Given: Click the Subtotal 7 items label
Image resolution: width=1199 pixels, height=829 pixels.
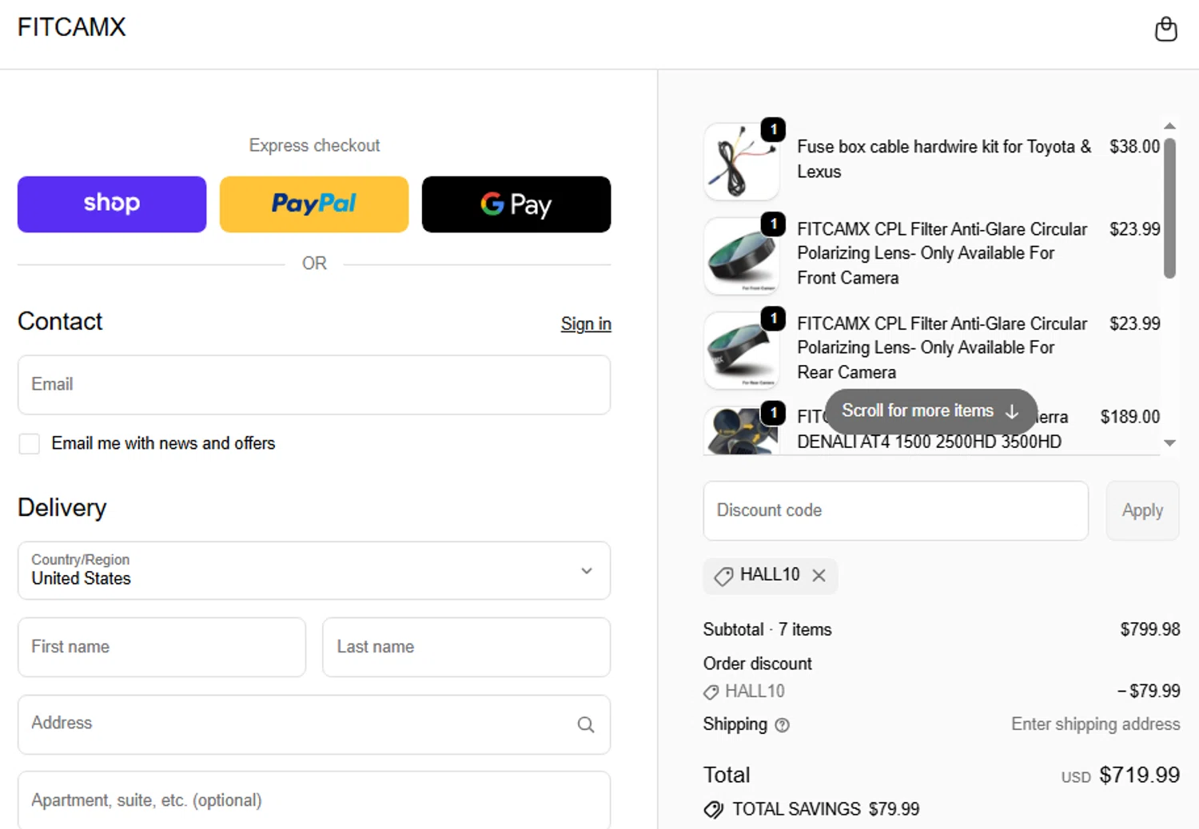Looking at the screenshot, I should coord(767,629).
